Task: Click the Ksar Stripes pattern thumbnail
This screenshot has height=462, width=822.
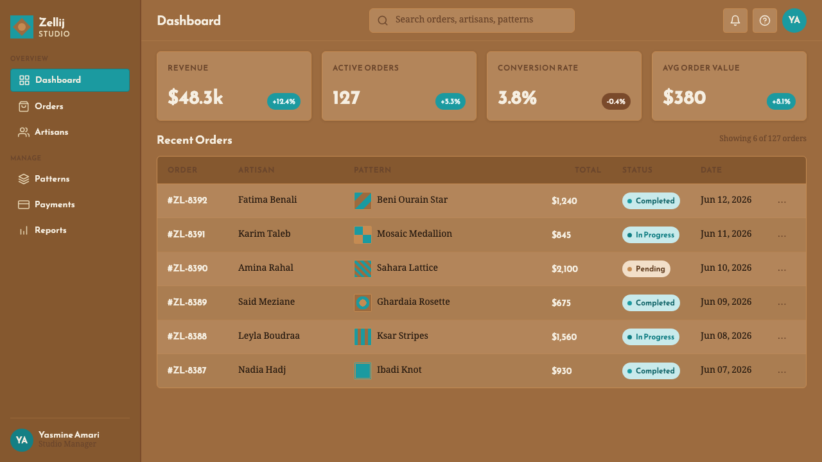Action: (x=363, y=337)
